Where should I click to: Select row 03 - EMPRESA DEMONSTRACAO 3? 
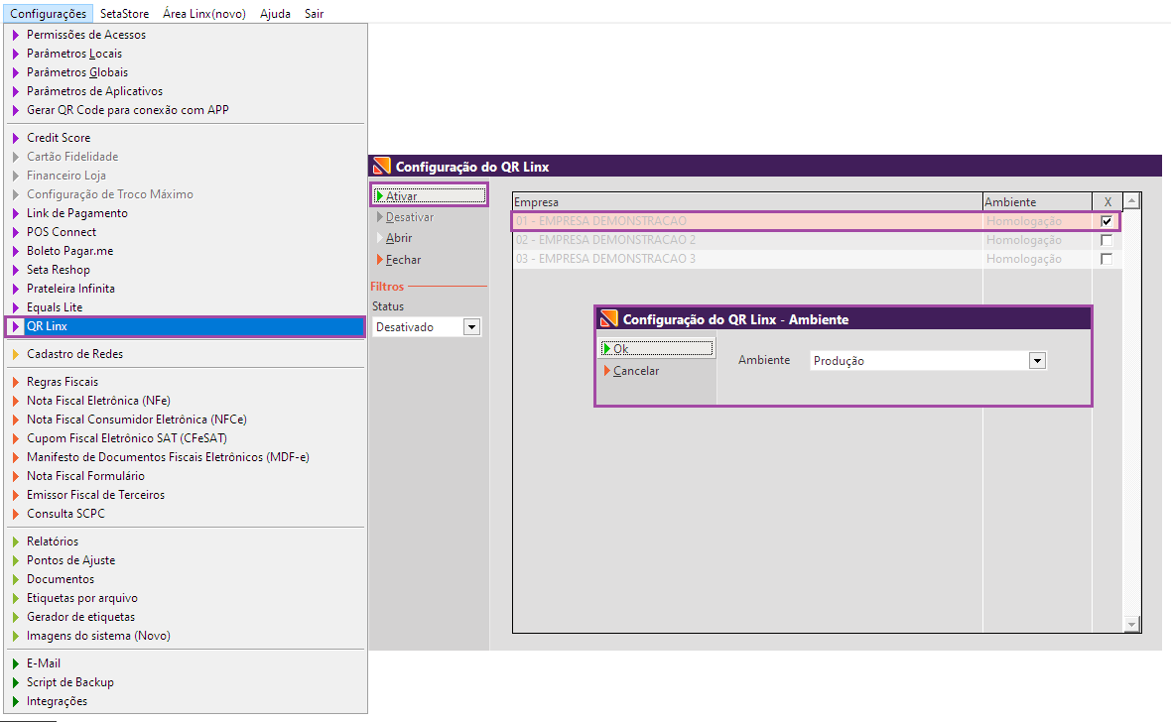pos(817,259)
